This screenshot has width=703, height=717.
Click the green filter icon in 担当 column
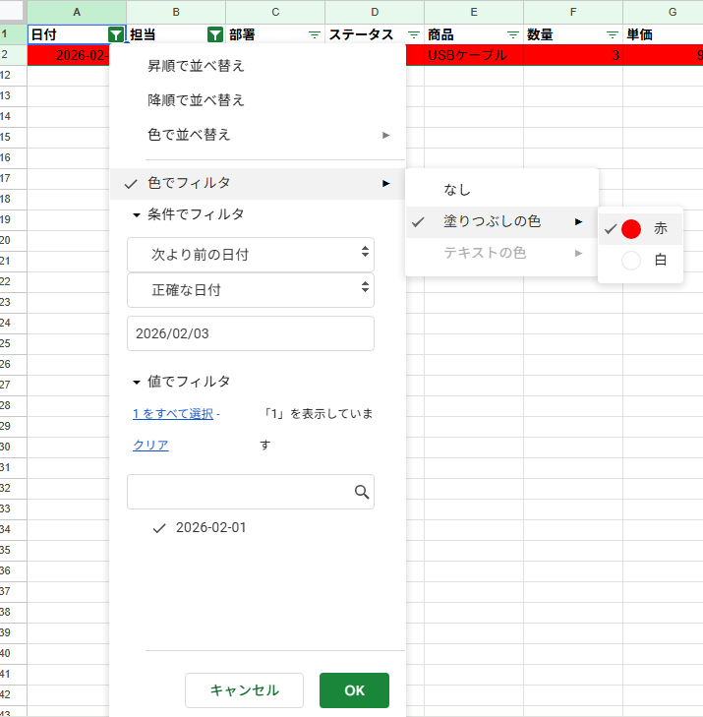click(215, 34)
